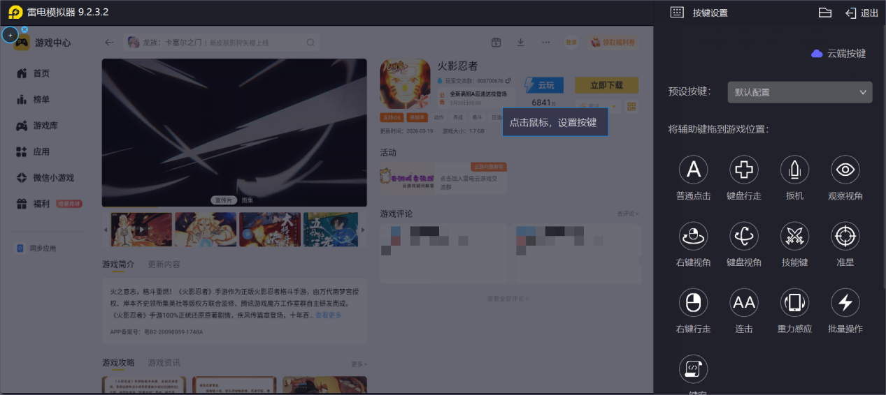Click 查看更多 in game description
Image resolution: width=886 pixels, height=395 pixels.
point(328,315)
